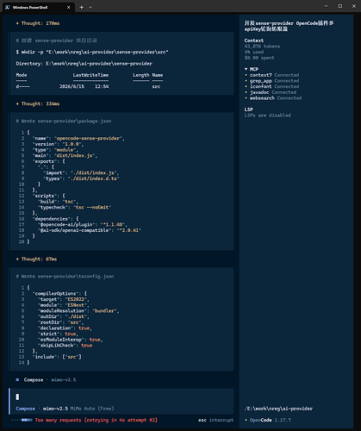
Task: Click esc interrupt hint
Action: 215,420
